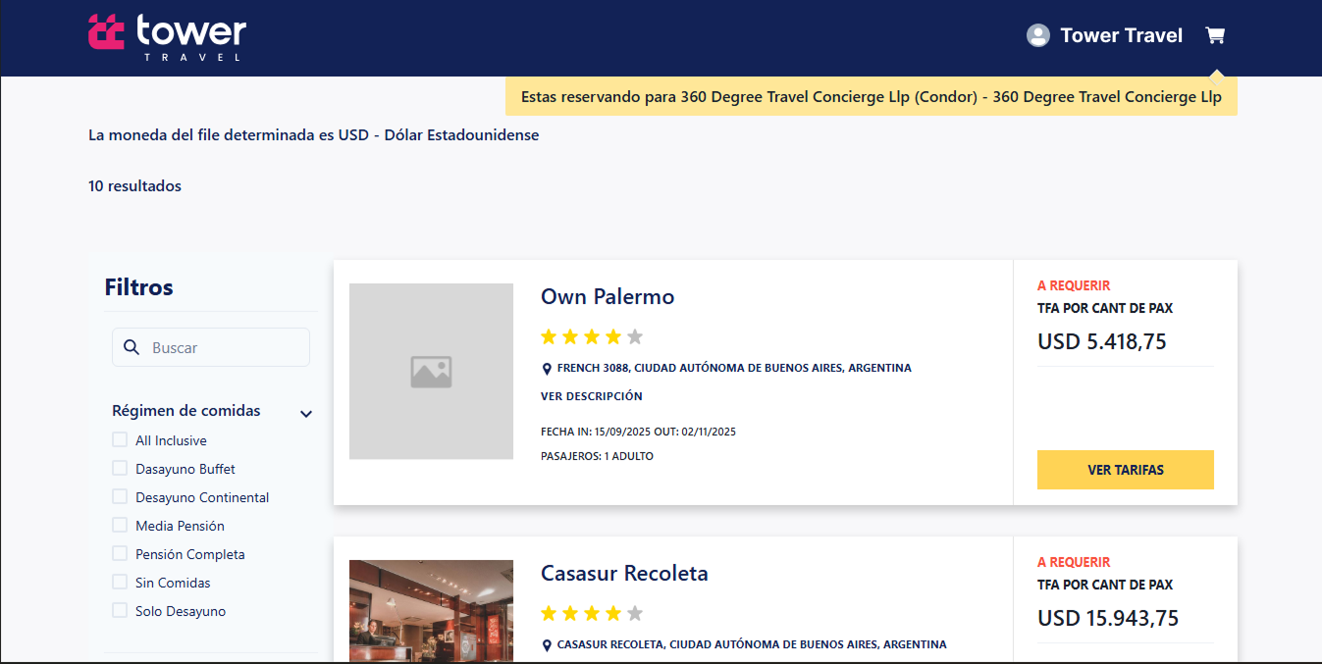Open VER DESCRIPCIÓN for Own Palermo
The width and height of the screenshot is (1322, 664).
point(592,396)
